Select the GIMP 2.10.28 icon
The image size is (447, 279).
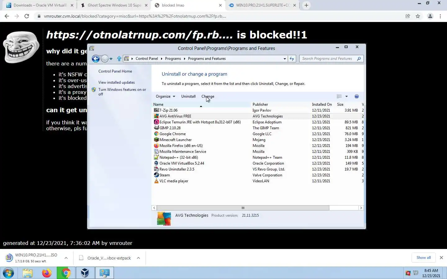[x=156, y=128]
